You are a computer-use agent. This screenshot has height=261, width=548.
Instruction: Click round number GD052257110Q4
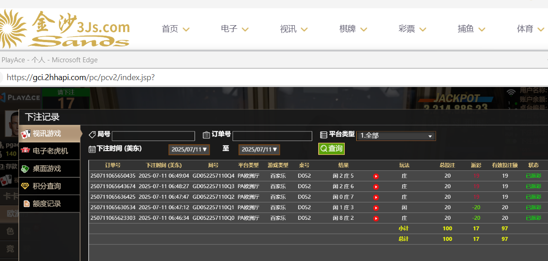[x=213, y=176]
